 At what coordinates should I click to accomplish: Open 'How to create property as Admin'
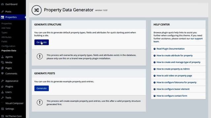(x=173, y=69)
